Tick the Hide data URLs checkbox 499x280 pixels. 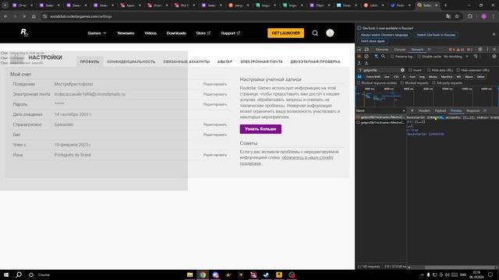pyautogui.click(x=429, y=70)
